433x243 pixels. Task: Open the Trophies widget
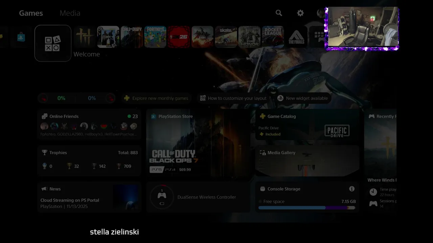89,160
